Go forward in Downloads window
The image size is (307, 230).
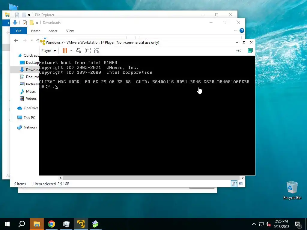25,40
